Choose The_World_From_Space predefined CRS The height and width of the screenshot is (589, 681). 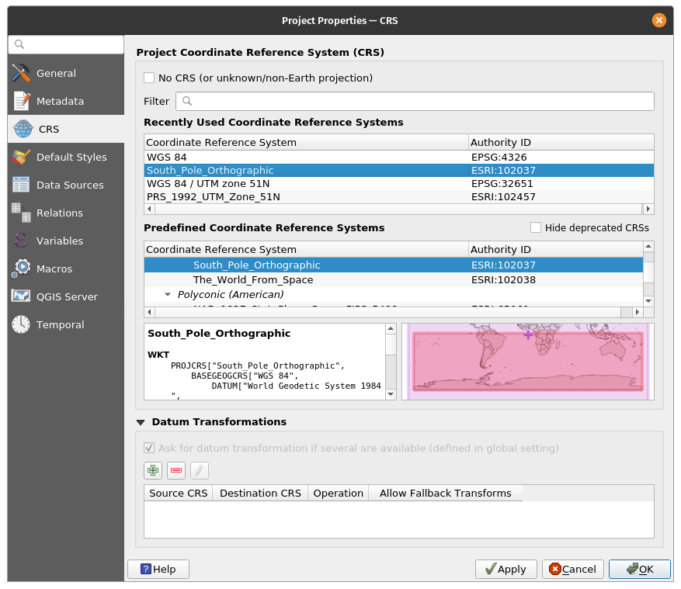[253, 279]
